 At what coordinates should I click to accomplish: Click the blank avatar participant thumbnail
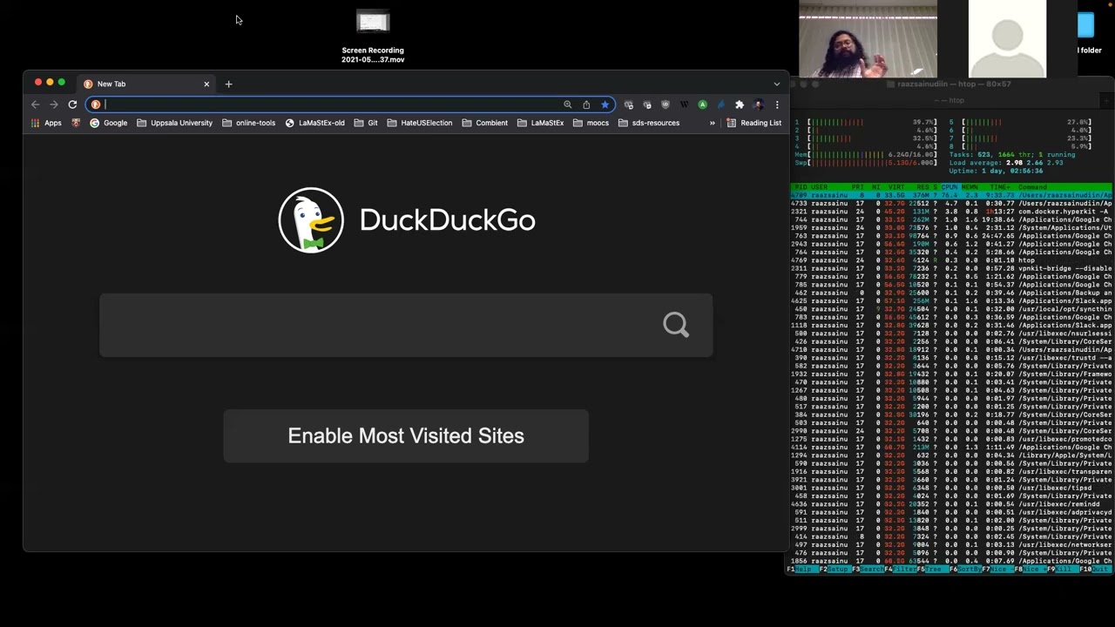tap(1007, 39)
